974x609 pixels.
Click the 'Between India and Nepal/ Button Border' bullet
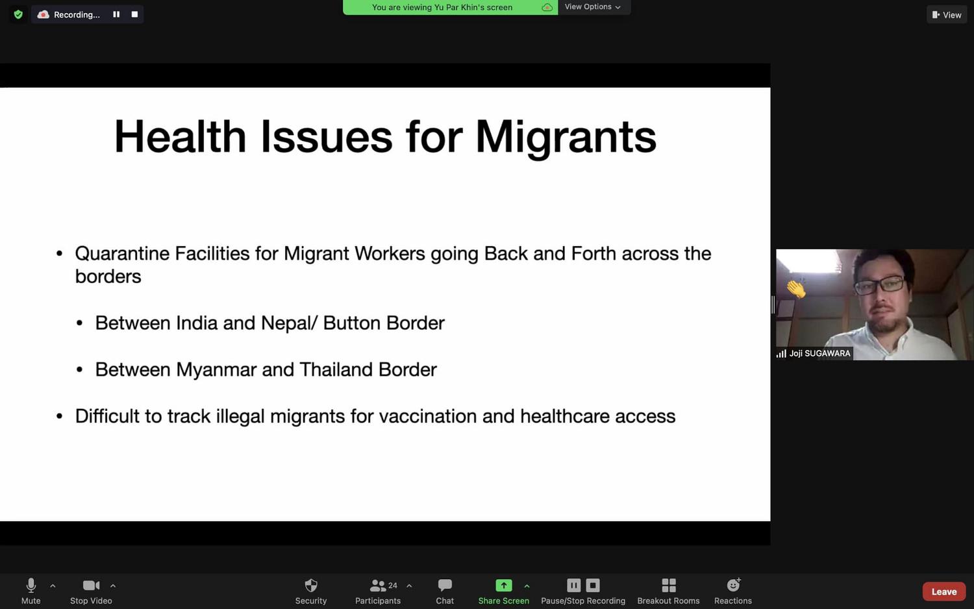point(269,323)
